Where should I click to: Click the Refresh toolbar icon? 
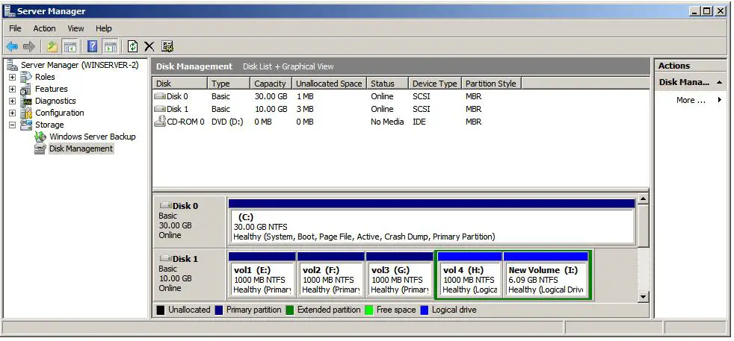coord(133,46)
